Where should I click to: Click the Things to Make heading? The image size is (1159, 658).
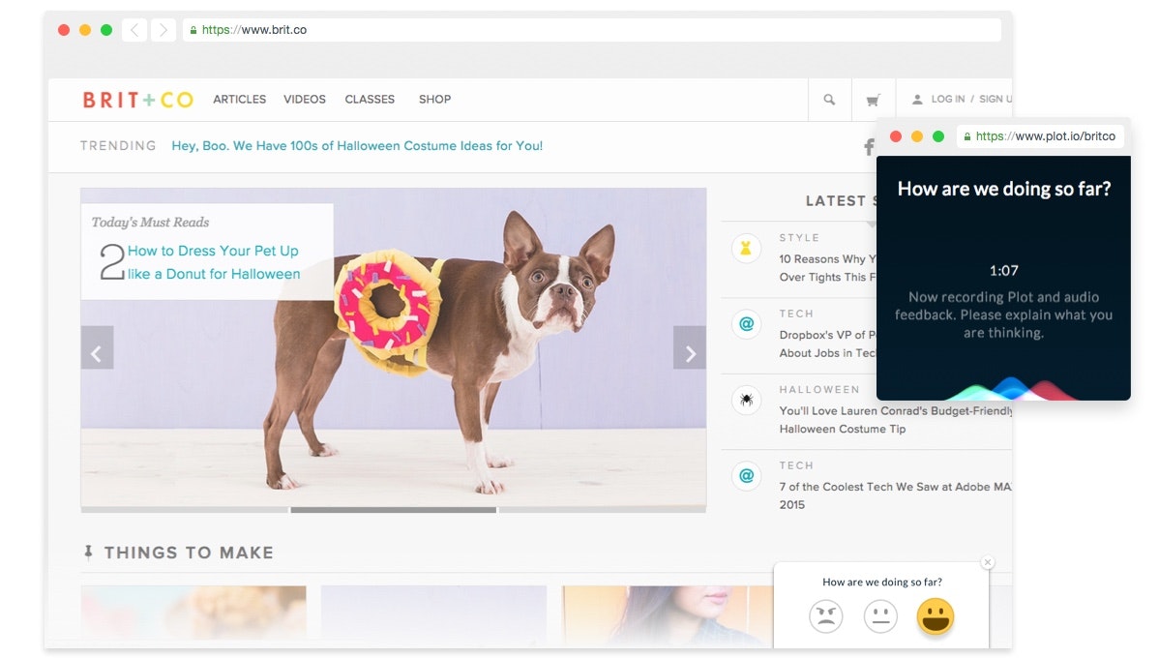tap(189, 553)
